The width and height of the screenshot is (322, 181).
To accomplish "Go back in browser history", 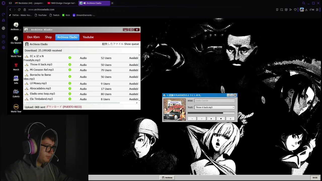I will point(10,10).
